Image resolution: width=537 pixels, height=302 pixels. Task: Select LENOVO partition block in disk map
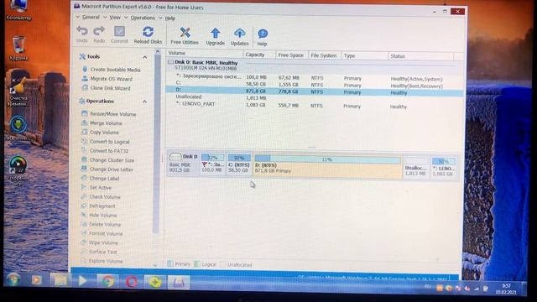[x=444, y=168]
